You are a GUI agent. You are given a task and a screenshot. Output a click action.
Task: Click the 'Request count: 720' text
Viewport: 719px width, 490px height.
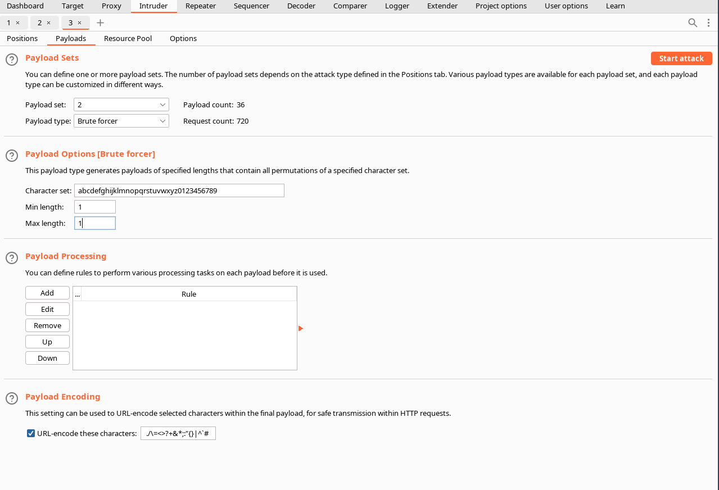pyautogui.click(x=216, y=121)
